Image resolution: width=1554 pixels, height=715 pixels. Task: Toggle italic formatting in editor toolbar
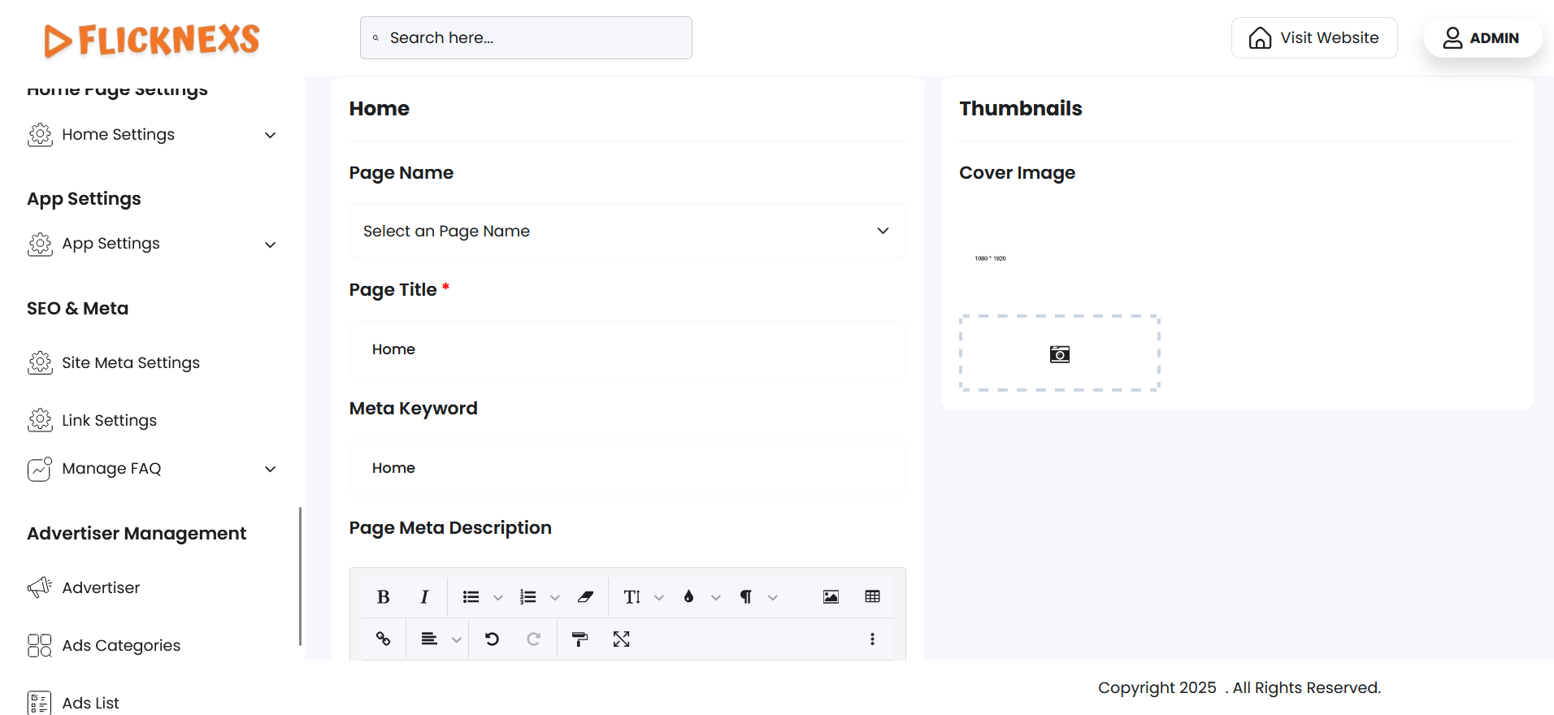pyautogui.click(x=424, y=597)
